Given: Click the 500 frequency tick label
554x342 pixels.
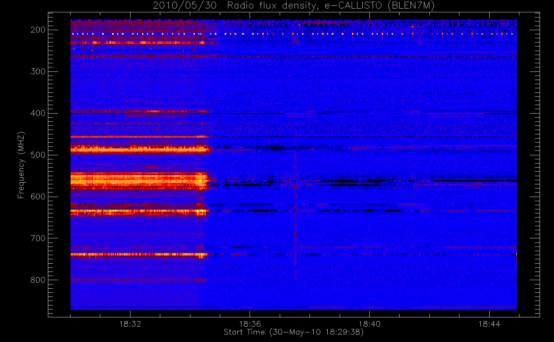Looking at the screenshot, I should pyautogui.click(x=38, y=155).
